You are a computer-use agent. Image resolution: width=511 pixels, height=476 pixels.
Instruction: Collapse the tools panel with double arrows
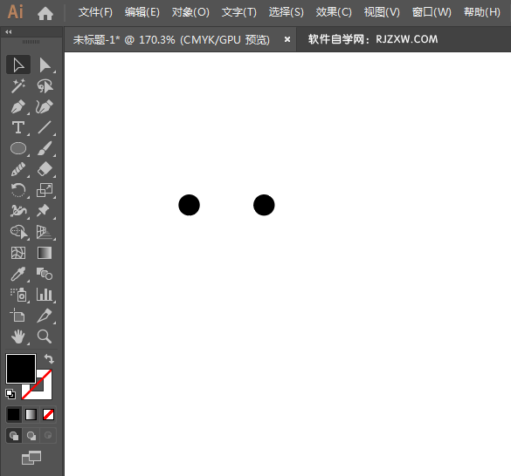pyautogui.click(x=9, y=32)
